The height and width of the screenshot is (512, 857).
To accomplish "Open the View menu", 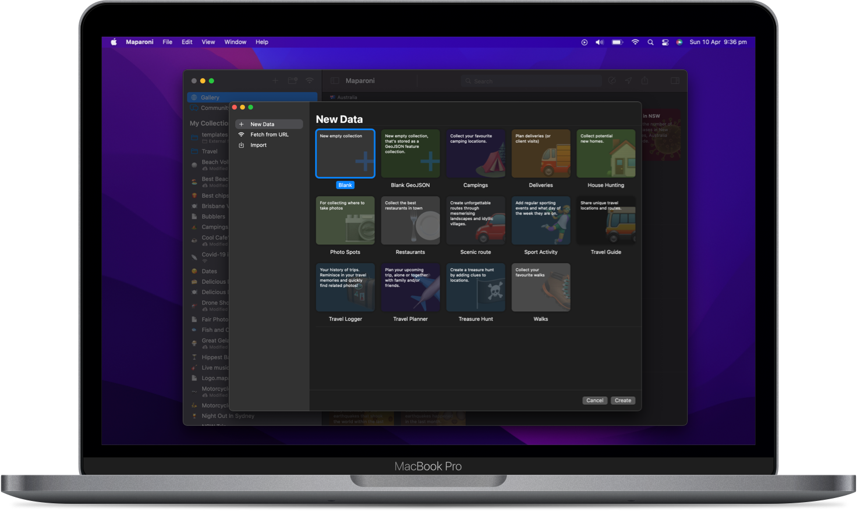I will tap(208, 42).
